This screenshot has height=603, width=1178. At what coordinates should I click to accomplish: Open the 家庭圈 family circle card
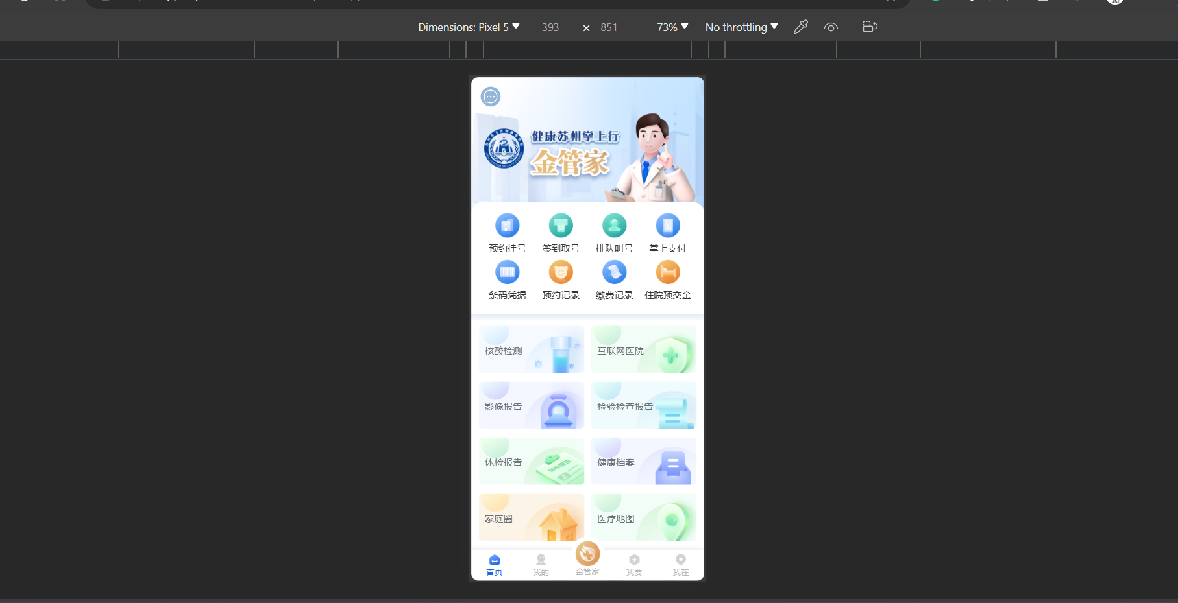point(532,517)
